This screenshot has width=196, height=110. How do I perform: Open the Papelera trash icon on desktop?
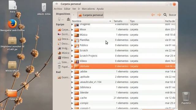click(186, 97)
